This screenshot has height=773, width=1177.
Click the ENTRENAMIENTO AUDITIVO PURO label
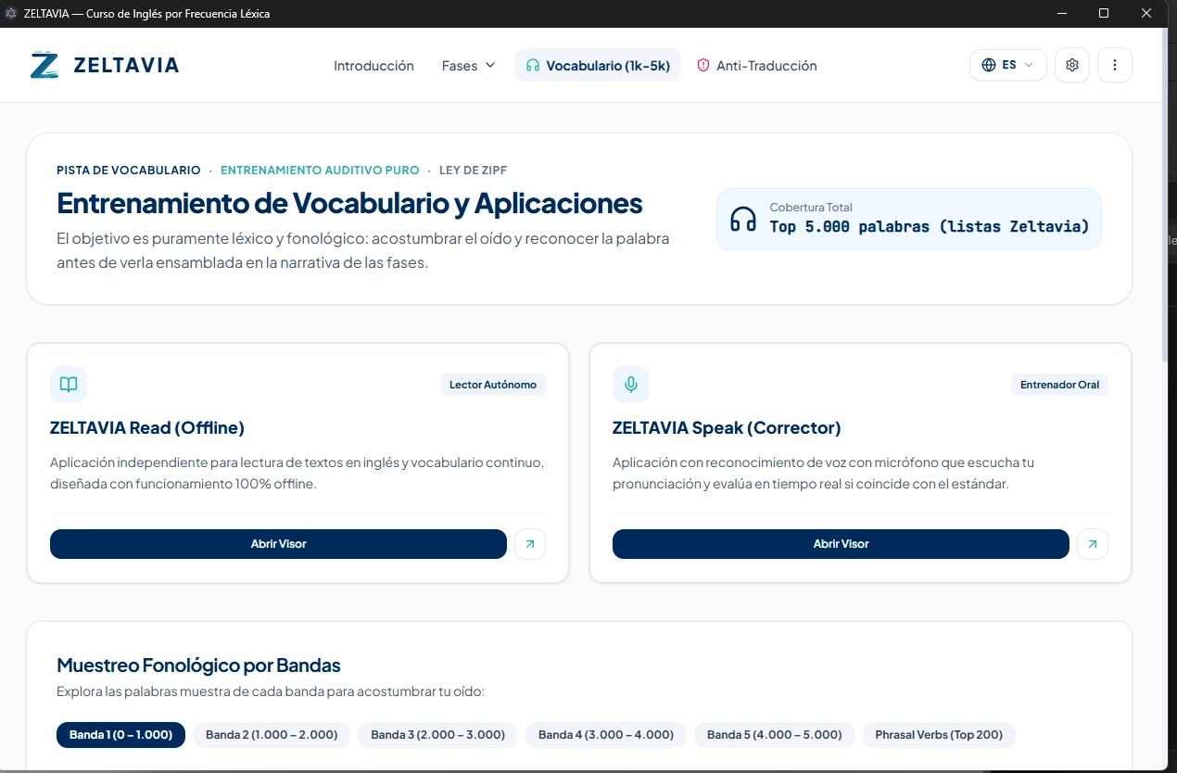pyautogui.click(x=320, y=171)
